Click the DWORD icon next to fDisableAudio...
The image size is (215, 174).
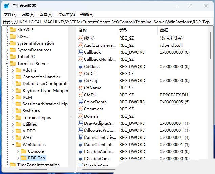pos(81,152)
